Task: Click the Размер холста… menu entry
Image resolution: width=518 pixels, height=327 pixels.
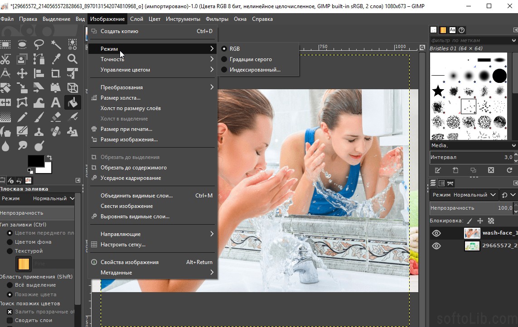Action: click(x=153, y=98)
